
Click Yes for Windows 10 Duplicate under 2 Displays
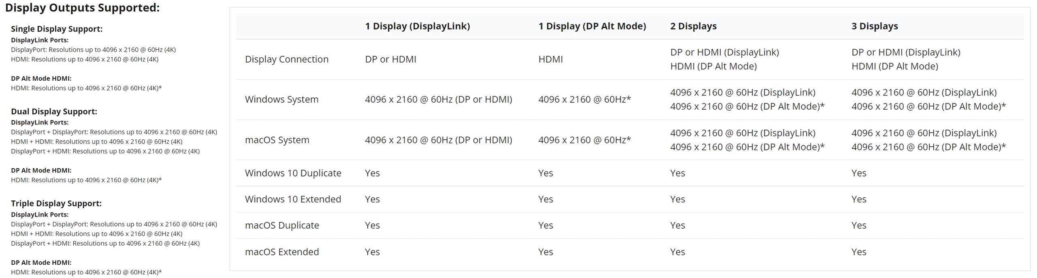click(677, 173)
